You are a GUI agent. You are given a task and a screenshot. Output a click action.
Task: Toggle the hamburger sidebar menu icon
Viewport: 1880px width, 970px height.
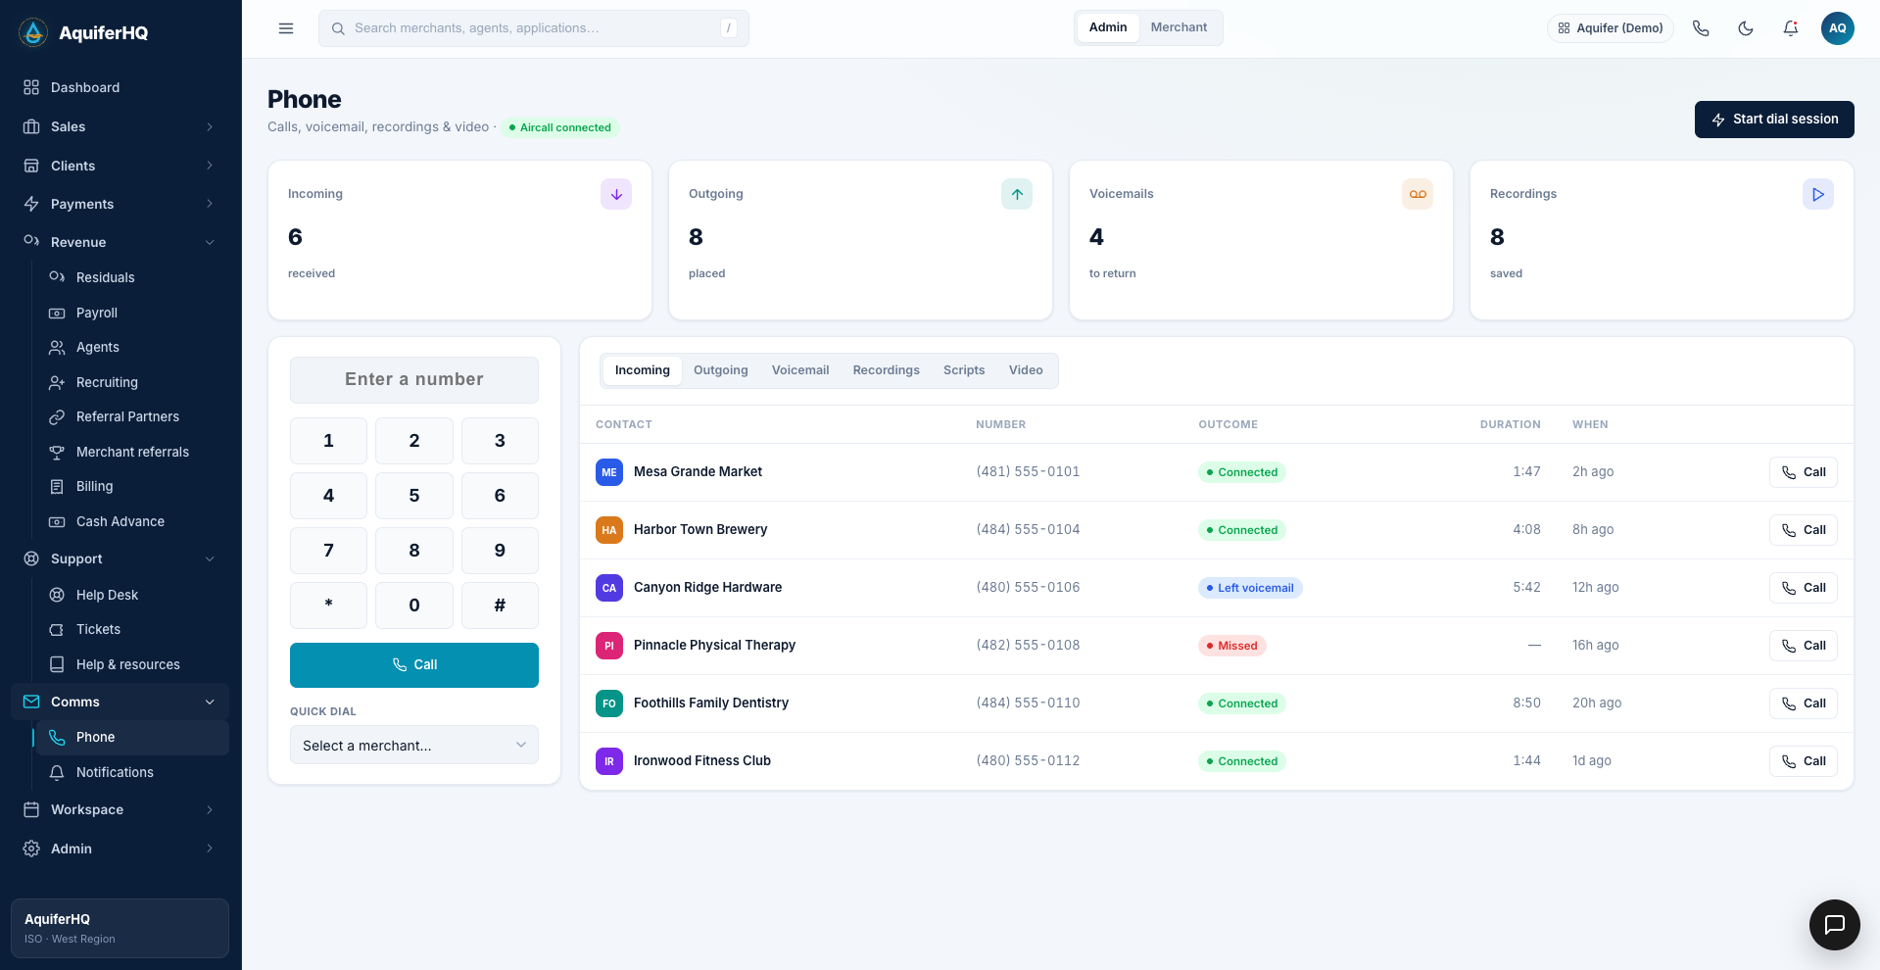(286, 28)
